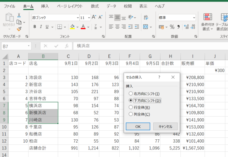Image resolution: width=228 pixels, height=157 pixels.
Task: Expand number format dropdown 標準
Action: coord(194,18)
